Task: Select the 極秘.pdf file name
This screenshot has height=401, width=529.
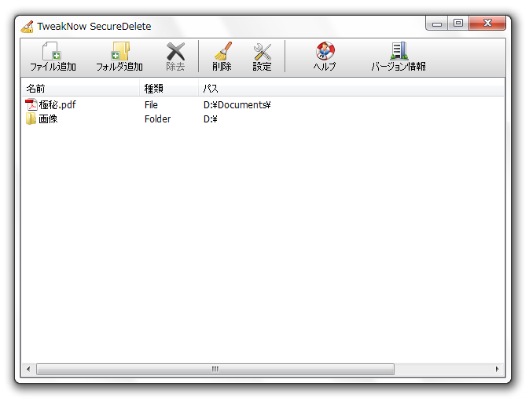Action: 57,104
